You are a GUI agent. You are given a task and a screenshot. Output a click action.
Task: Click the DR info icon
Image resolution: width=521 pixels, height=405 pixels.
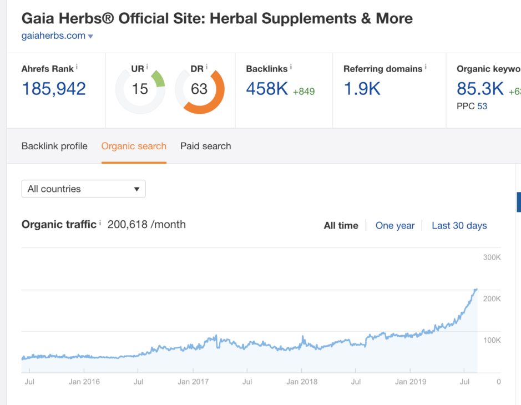(x=206, y=67)
